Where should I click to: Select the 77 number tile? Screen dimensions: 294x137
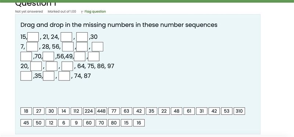click(x=114, y=111)
